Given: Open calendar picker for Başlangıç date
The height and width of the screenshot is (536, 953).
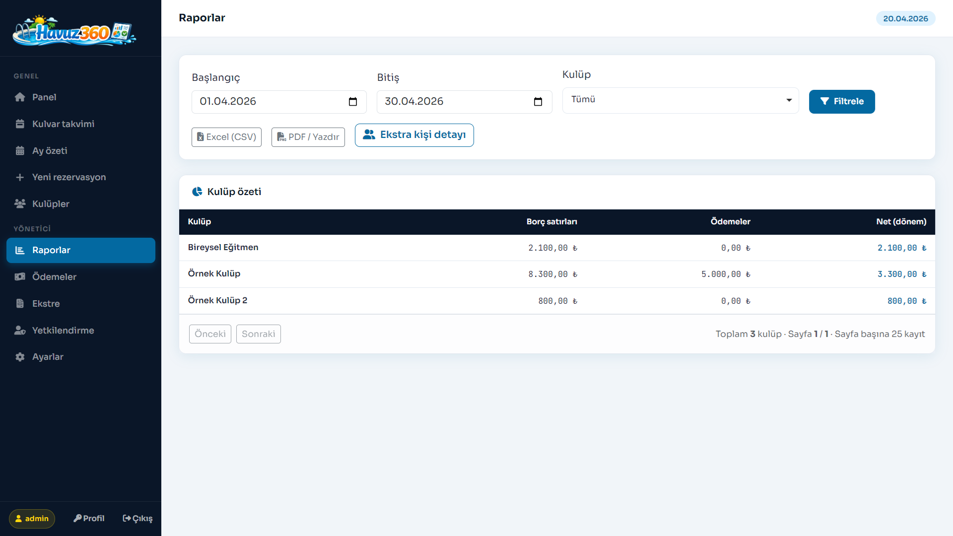Looking at the screenshot, I should pyautogui.click(x=353, y=102).
